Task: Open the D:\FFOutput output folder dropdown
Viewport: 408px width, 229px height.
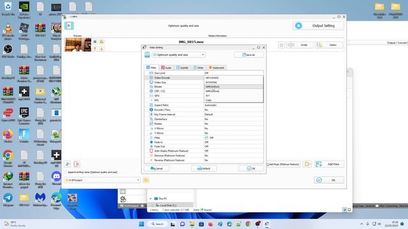Action: pos(102,180)
